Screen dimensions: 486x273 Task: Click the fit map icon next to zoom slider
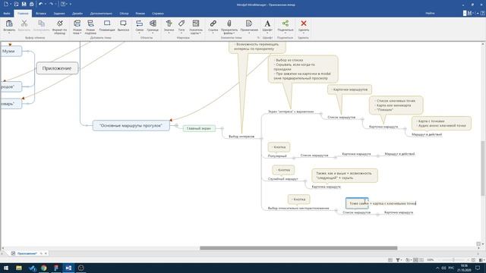473,260
